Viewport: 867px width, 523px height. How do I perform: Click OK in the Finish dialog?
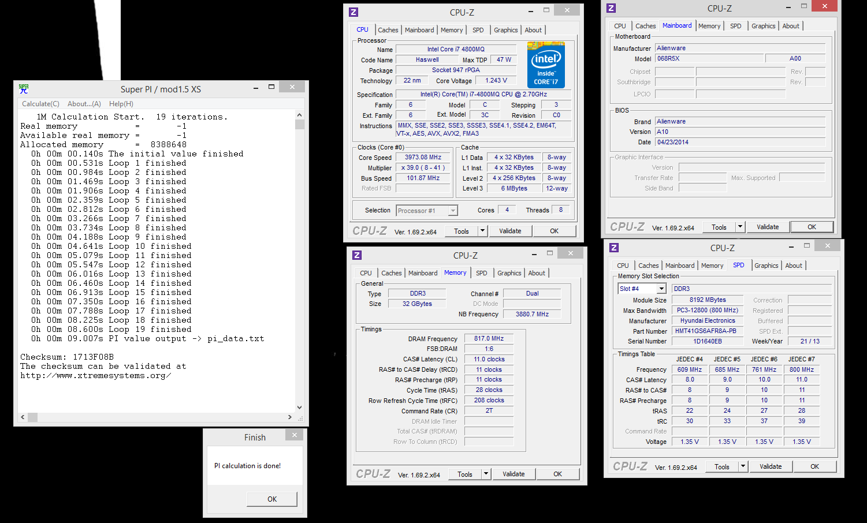tap(272, 499)
